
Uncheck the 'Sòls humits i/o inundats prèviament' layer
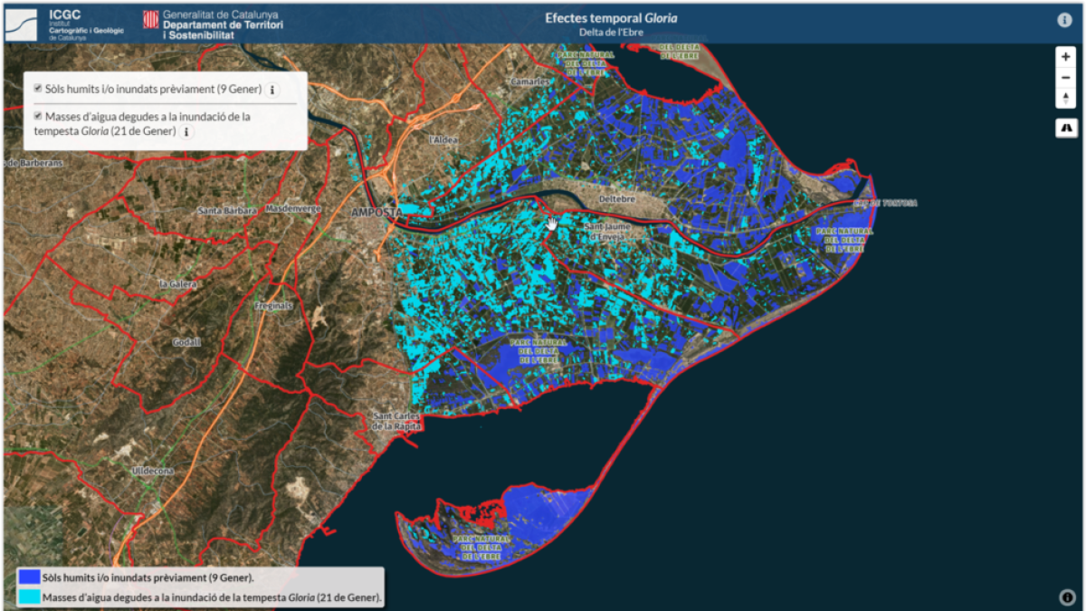(x=37, y=87)
